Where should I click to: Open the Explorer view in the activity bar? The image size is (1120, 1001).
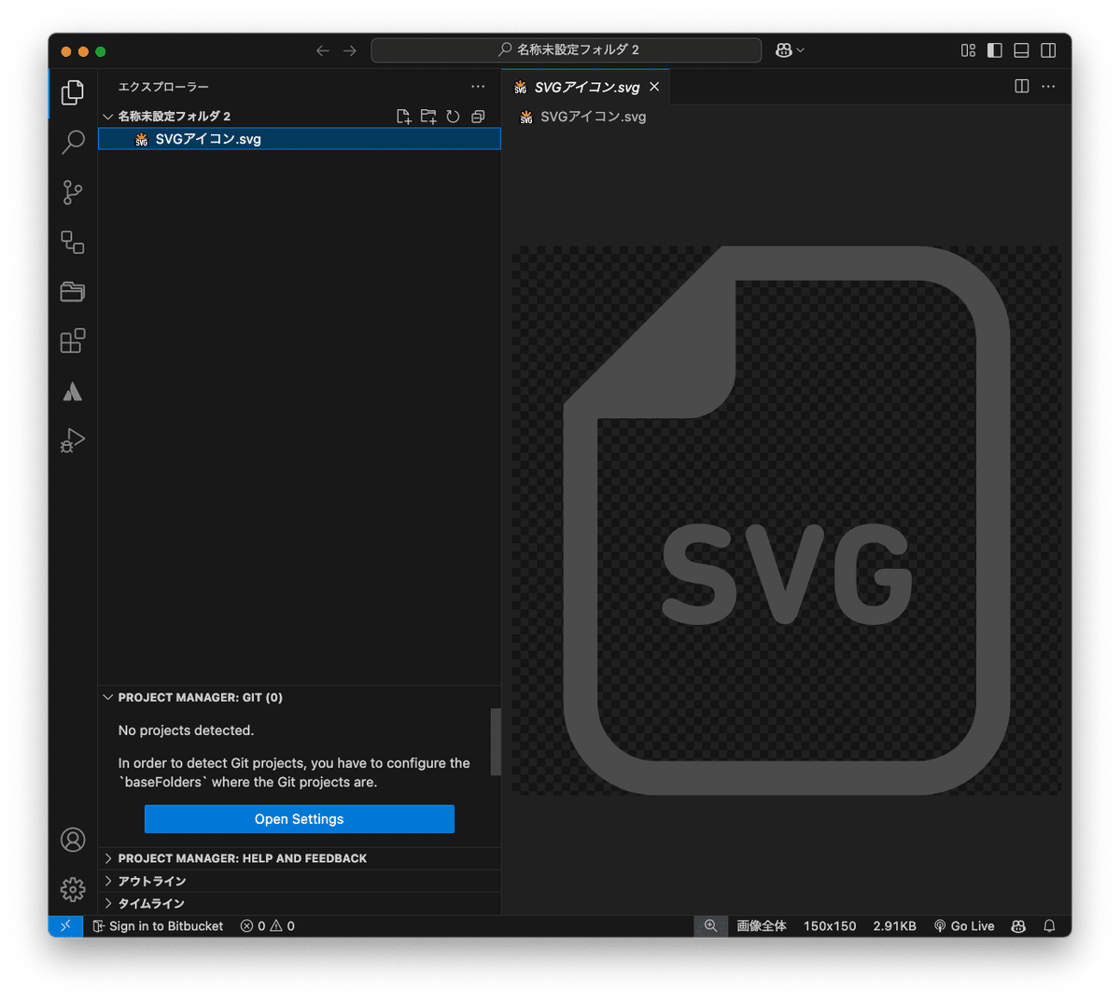(72, 92)
